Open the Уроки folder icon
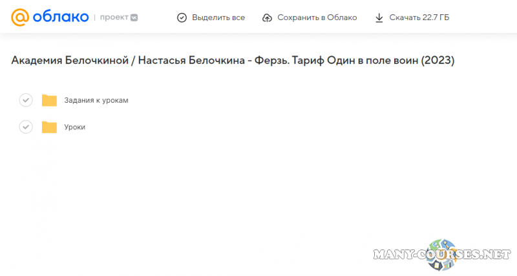 click(49, 127)
